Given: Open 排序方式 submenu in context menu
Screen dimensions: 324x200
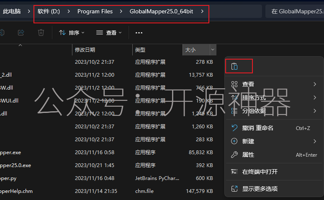Looking at the screenshot, I should [x=274, y=97].
